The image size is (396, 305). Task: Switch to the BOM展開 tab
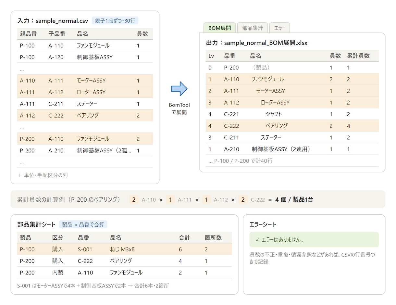(219, 28)
